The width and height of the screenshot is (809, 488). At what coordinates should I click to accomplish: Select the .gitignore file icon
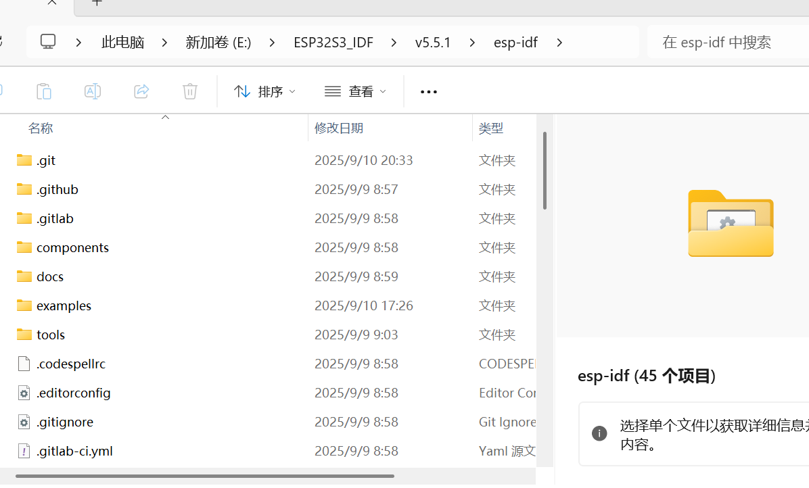pyautogui.click(x=24, y=422)
